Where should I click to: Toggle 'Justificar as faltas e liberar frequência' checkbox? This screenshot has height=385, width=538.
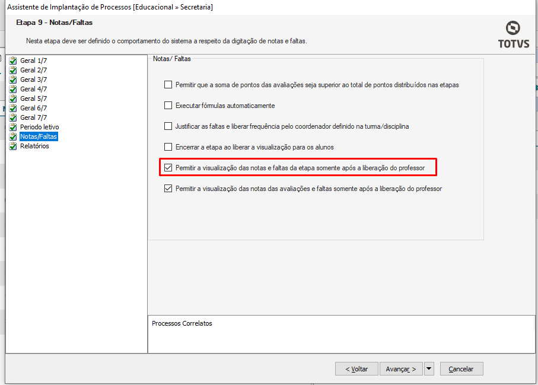(168, 126)
